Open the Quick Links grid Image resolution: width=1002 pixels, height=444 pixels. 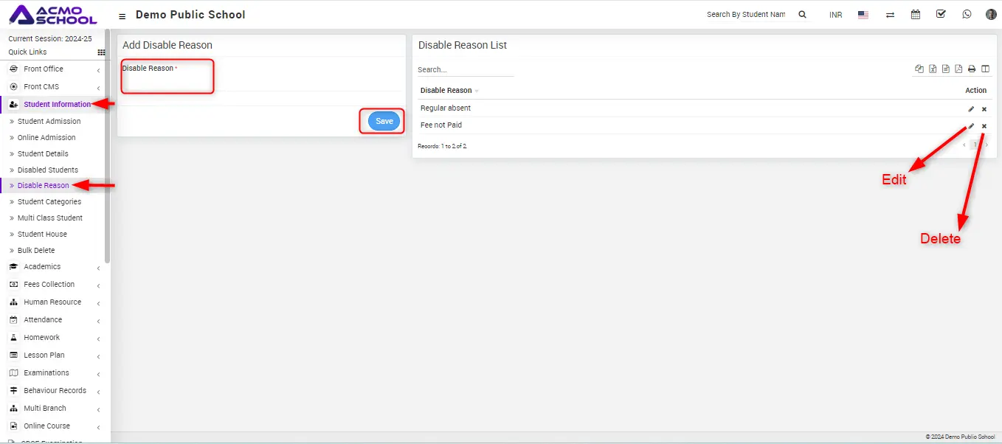pyautogui.click(x=101, y=52)
